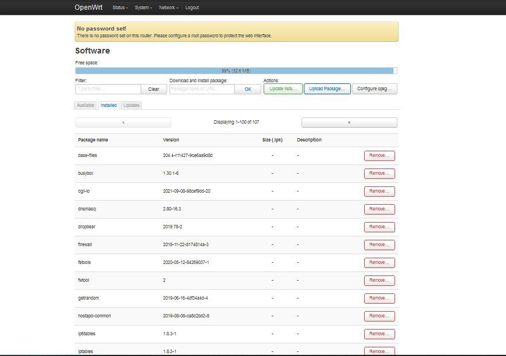506x356 pixels.
Task: Click the busybox package name
Action: click(x=86, y=173)
